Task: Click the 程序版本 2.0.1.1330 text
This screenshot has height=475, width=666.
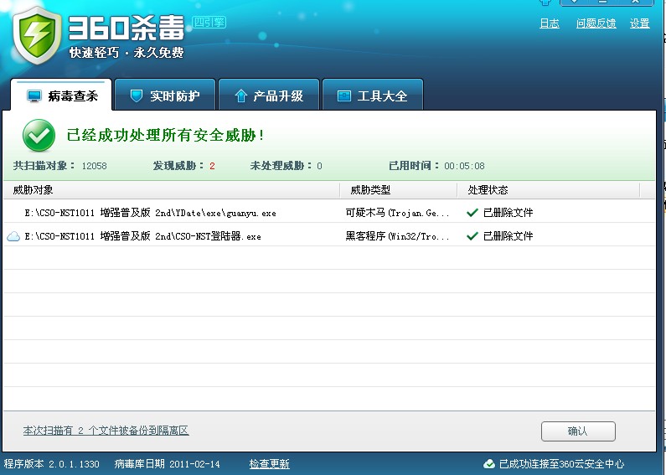Action: [51, 464]
